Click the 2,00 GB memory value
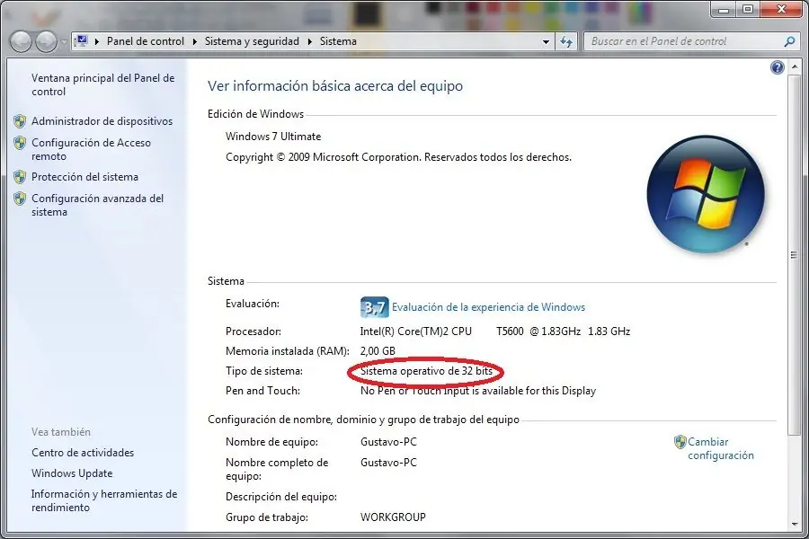809x539 pixels. (378, 351)
